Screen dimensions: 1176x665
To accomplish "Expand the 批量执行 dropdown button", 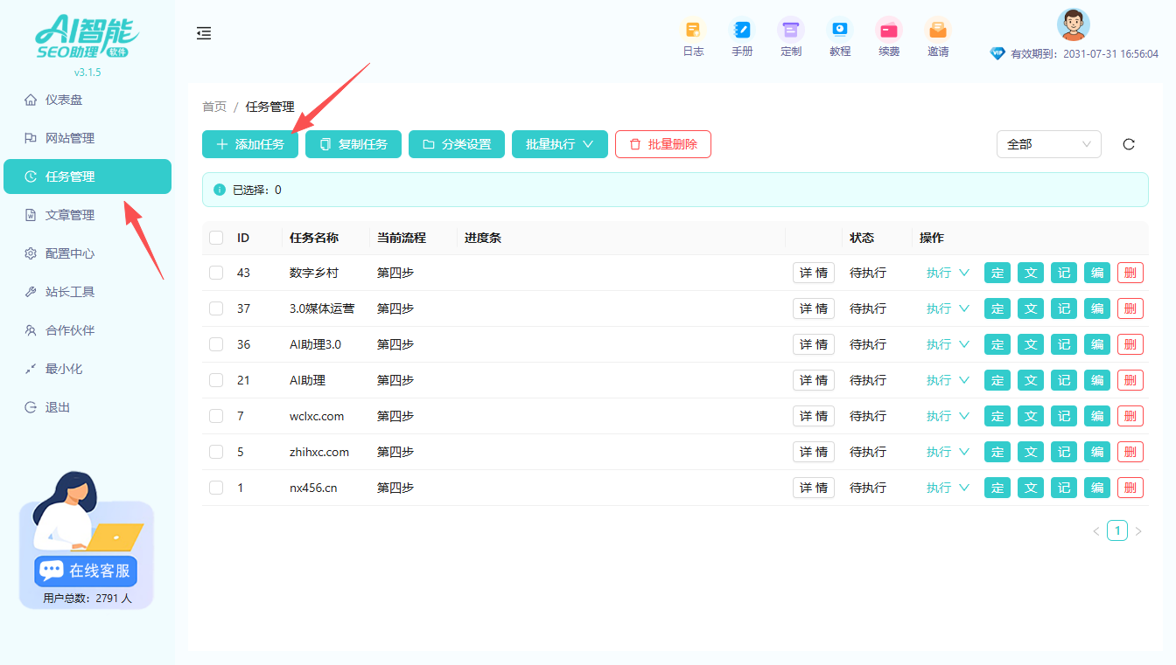I will click(x=560, y=144).
